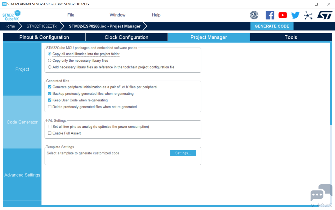Switch to Project Manager tab

click(x=209, y=37)
